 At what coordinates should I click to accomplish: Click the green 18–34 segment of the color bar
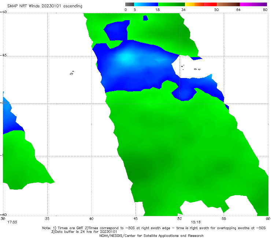click(171, 4)
